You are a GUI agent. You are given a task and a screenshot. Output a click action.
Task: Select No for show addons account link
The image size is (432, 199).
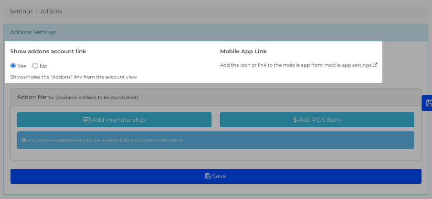point(35,66)
